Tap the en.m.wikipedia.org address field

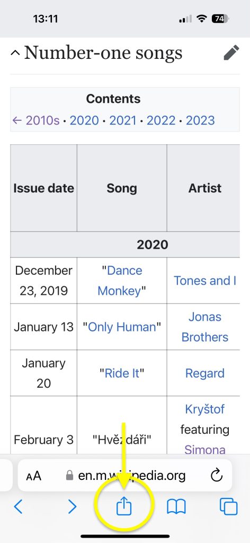pos(125,475)
